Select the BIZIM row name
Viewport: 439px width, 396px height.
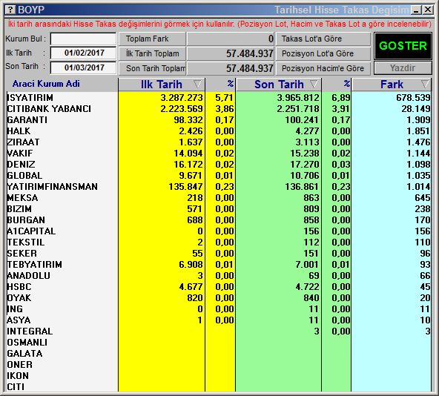pos(19,209)
